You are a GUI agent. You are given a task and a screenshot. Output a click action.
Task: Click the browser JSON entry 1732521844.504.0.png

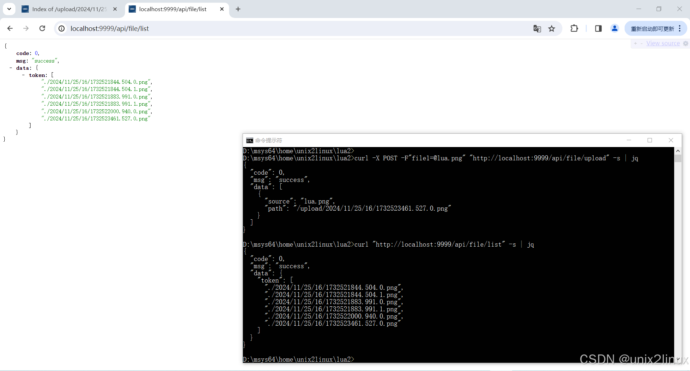point(96,82)
